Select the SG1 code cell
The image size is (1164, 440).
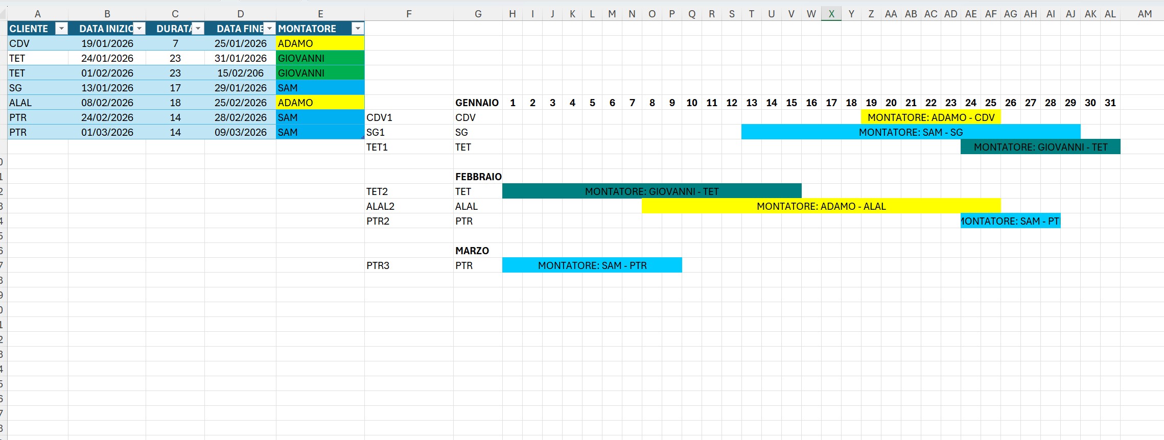(x=409, y=132)
